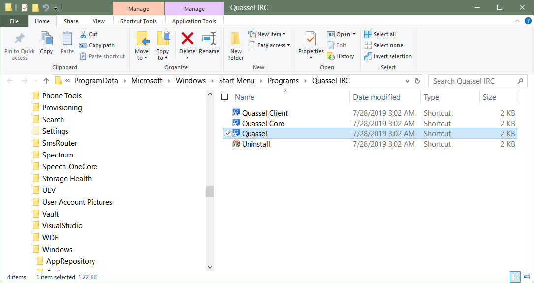Click the Undo icon in title bar
This screenshot has width=534, height=283.
click(46, 7)
